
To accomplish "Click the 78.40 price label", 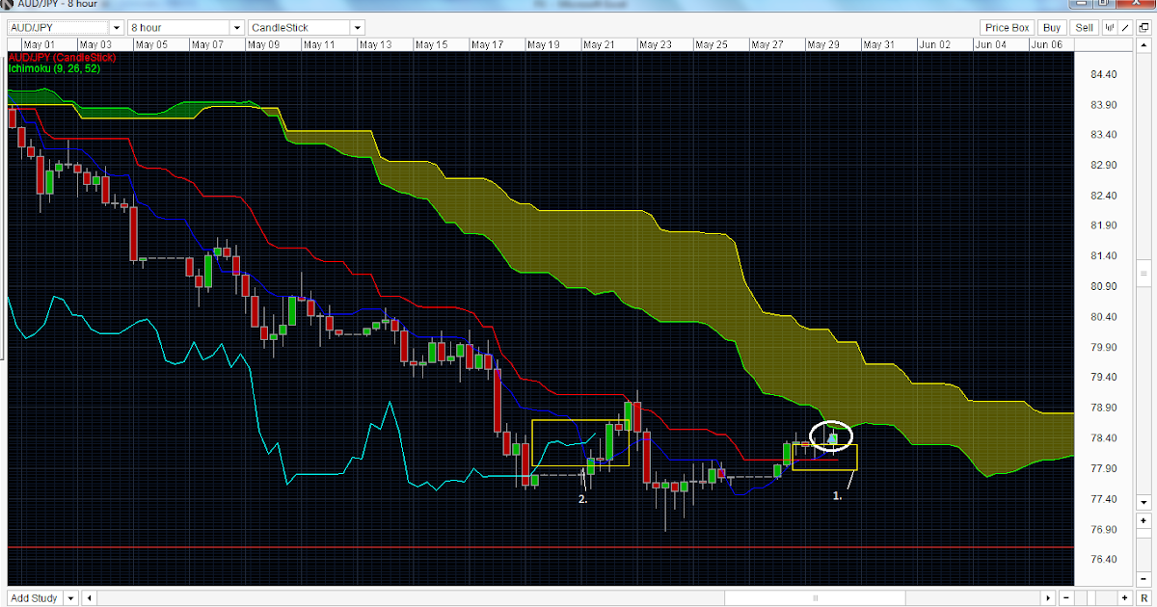I will tap(1104, 438).
